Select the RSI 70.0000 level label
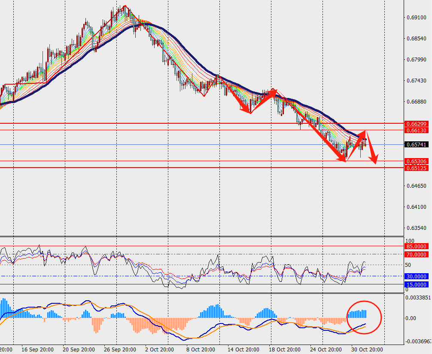 tap(416, 255)
